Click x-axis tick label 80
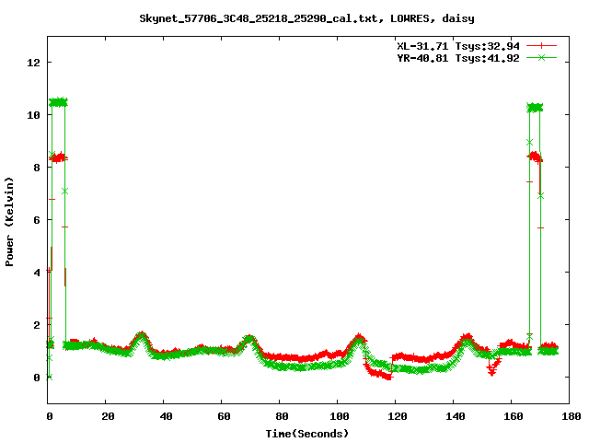Viewport: 589px width, 442px height. [x=282, y=416]
